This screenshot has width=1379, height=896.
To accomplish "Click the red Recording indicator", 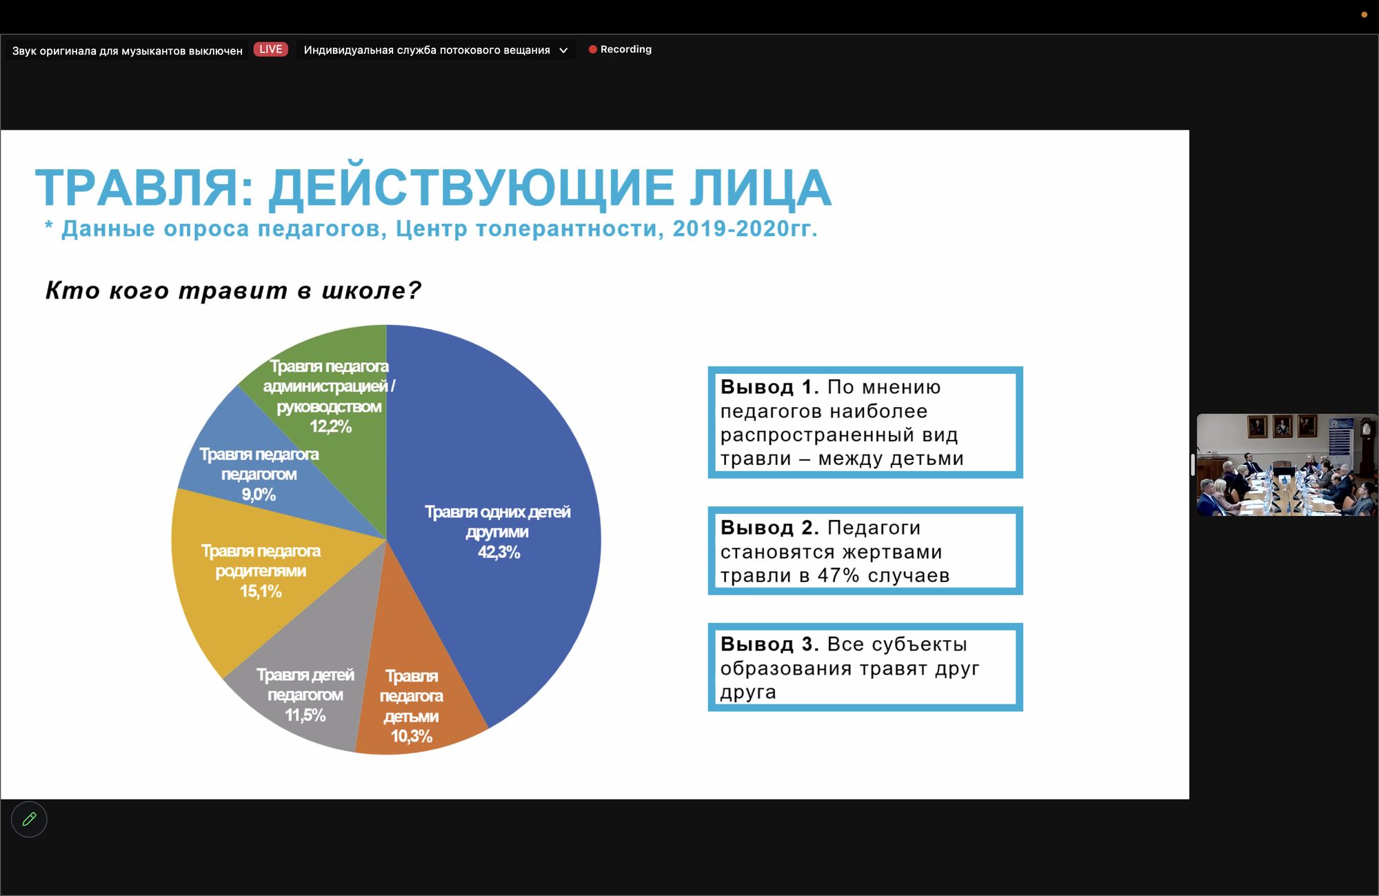I will [620, 49].
